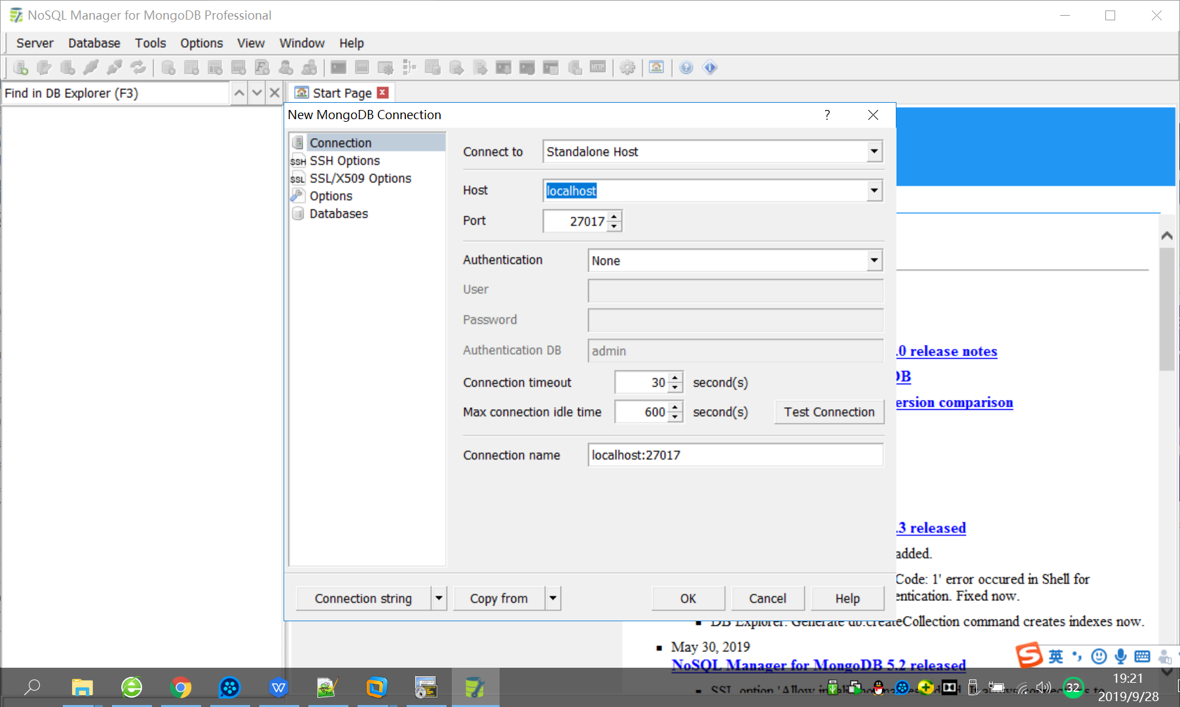
Task: Click Test Connection button
Action: (x=829, y=412)
